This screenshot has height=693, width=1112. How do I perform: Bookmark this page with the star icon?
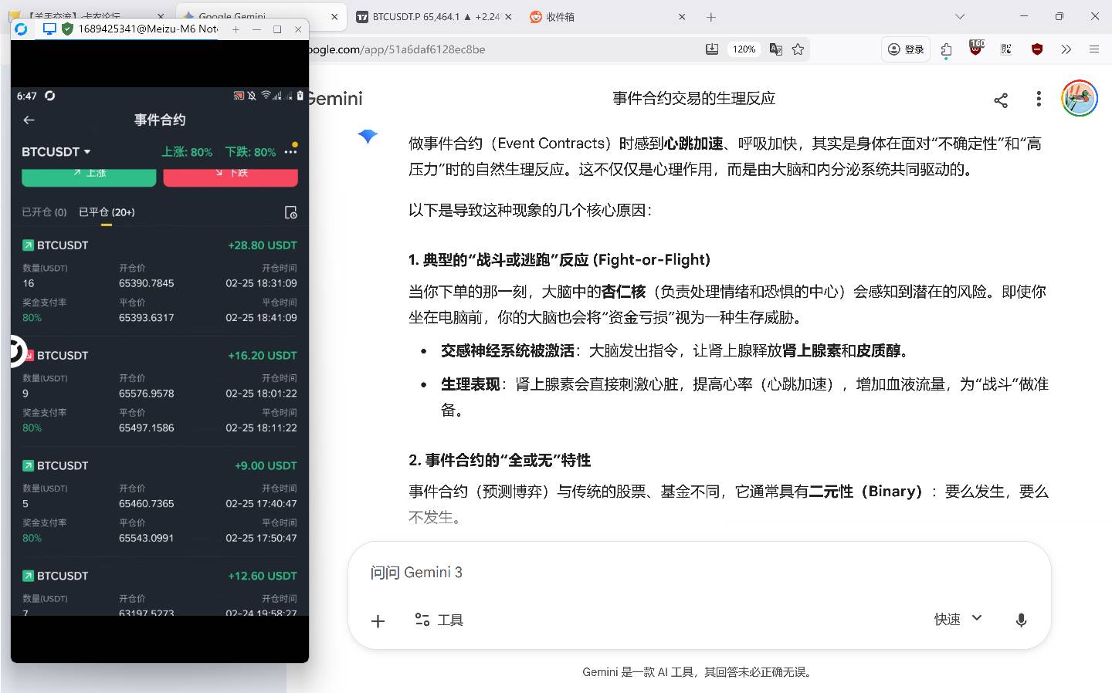point(798,49)
